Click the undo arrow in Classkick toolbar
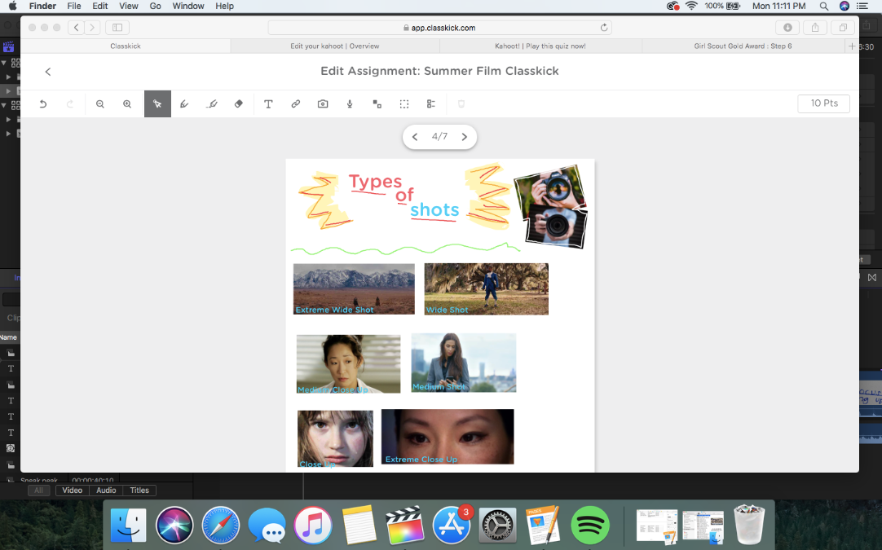Screen dimensions: 882x550 (43, 104)
